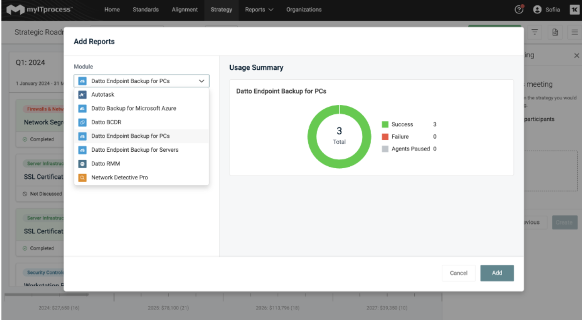The width and height of the screenshot is (582, 320).
Task: Close the meeting side panel with the X
Action: (577, 55)
